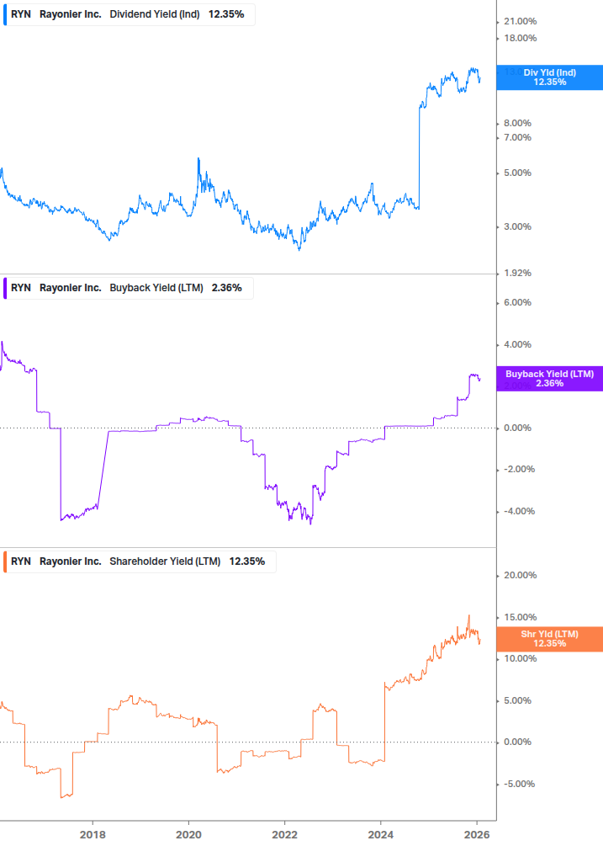Click the 12.35% value in the Dividend Yield legend
The height and width of the screenshot is (846, 603).
coord(226,14)
